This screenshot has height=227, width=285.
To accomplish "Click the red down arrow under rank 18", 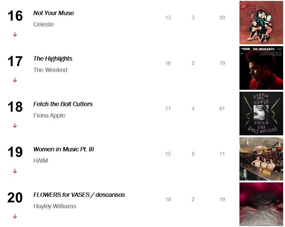I will coord(15,125).
